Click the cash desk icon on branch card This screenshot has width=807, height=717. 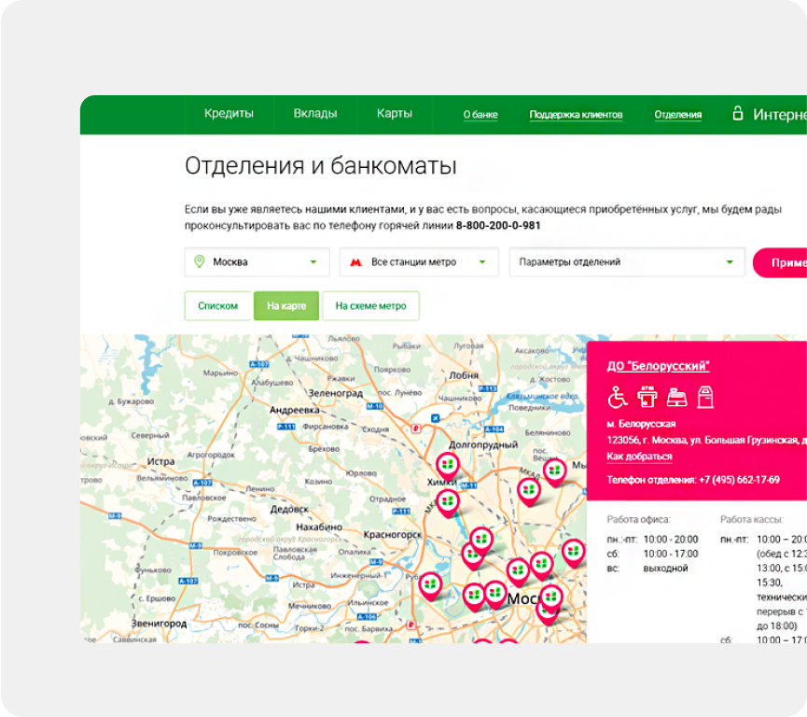point(676,399)
